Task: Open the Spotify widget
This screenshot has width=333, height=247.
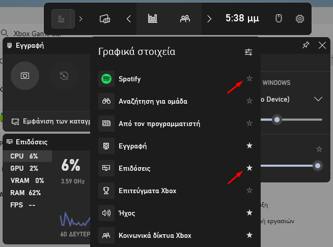Action: 176,79
